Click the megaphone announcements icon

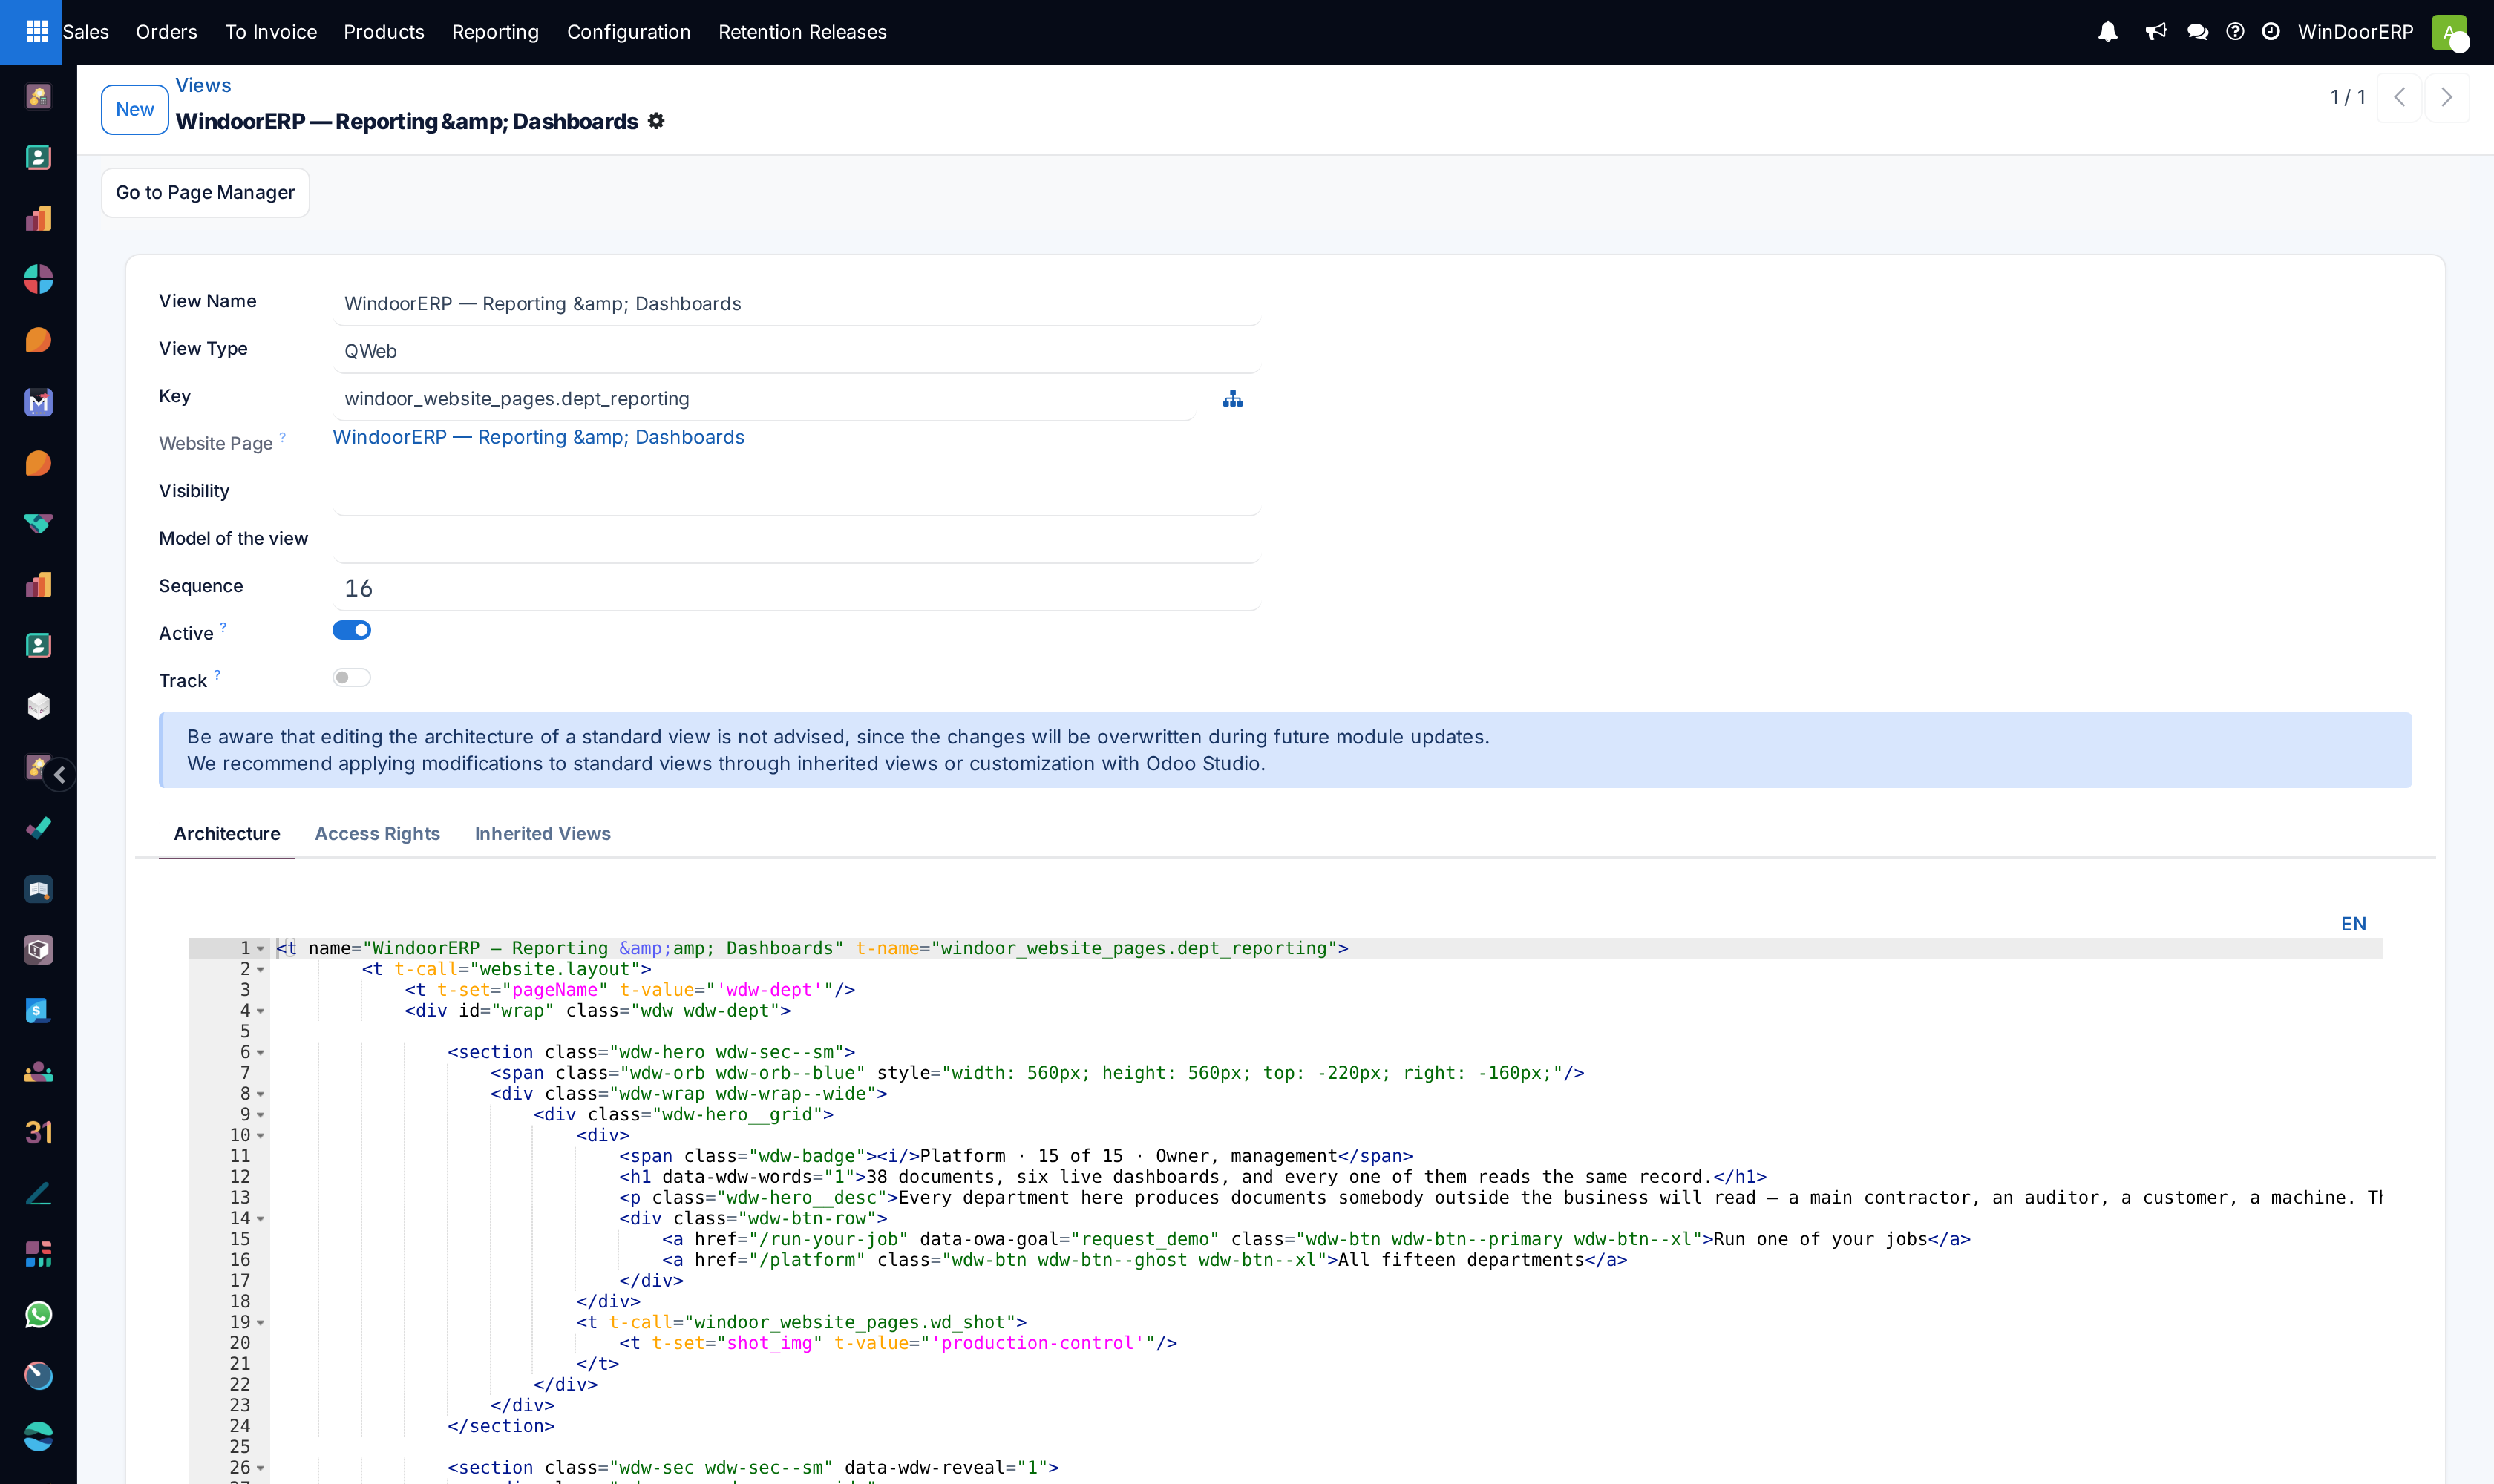coord(2156,32)
